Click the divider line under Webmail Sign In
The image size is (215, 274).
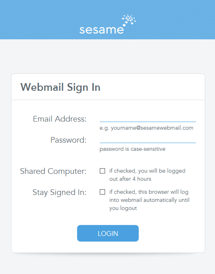pyautogui.click(x=108, y=100)
